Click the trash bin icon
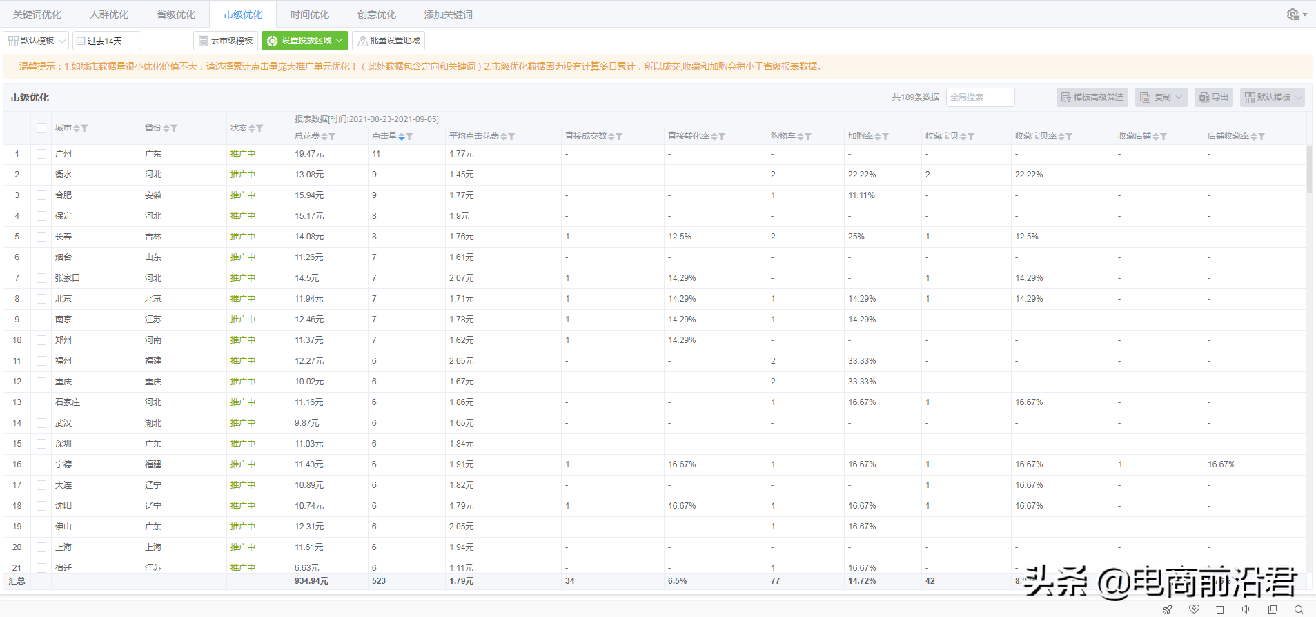Viewport: 1316px width, 617px height. tap(1220, 609)
